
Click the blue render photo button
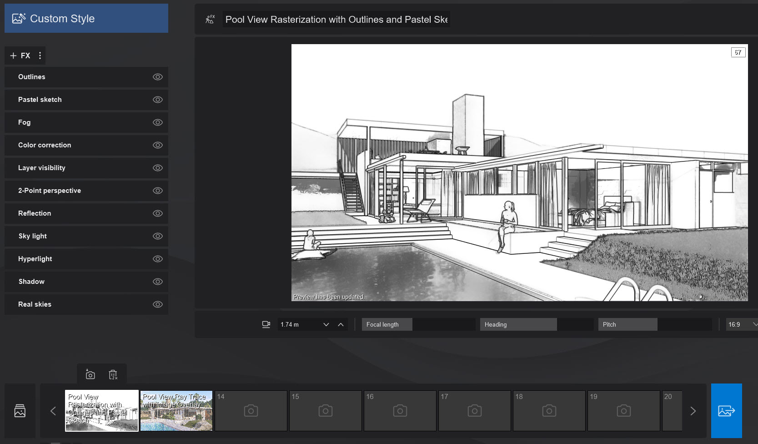coord(726,411)
